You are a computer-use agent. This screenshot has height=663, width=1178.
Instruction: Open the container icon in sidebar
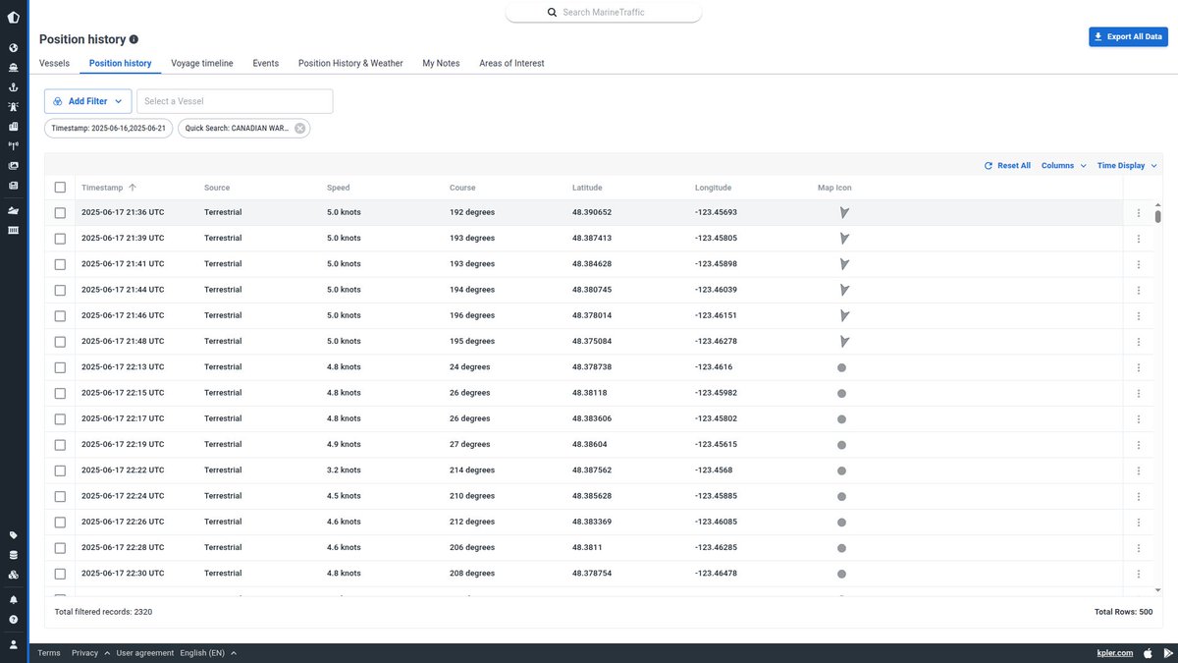(14, 230)
